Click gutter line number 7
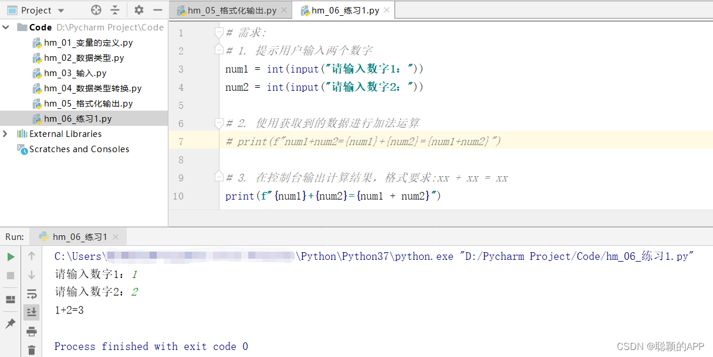 [181, 141]
